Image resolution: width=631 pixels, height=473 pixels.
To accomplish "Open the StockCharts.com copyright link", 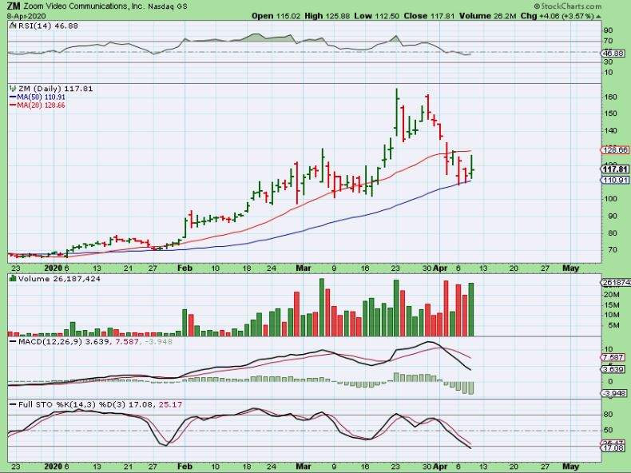I will coord(568,6).
